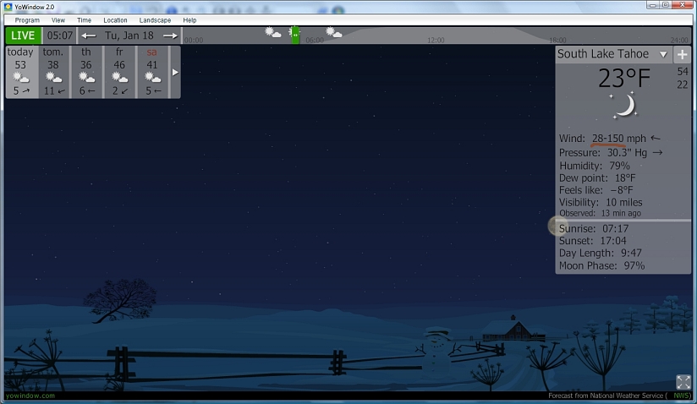
Task: Open the Program menu
Action: 27,19
